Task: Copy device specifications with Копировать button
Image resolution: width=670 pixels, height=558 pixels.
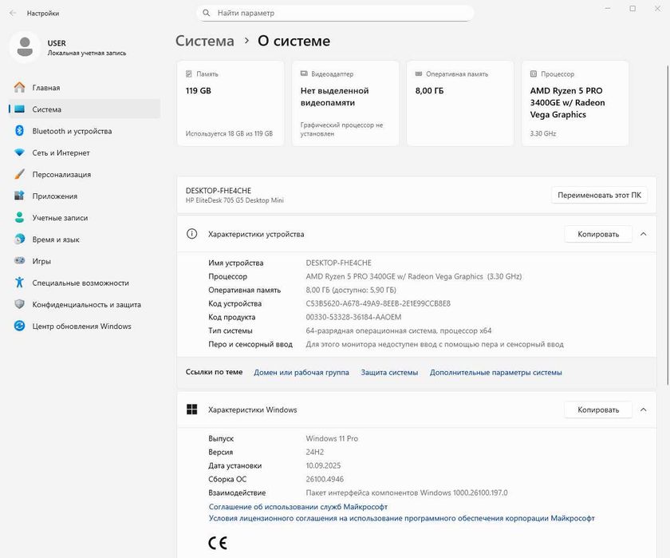Action: click(x=598, y=234)
